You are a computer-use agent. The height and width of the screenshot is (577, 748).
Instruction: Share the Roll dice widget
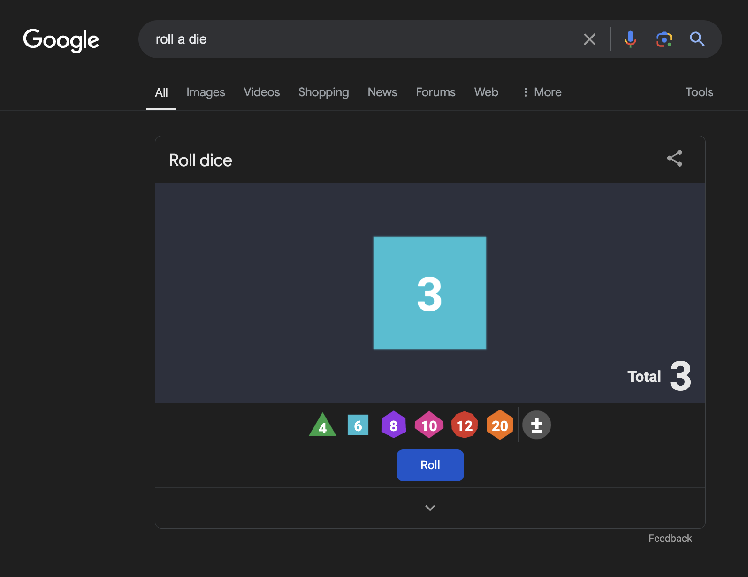(x=674, y=159)
